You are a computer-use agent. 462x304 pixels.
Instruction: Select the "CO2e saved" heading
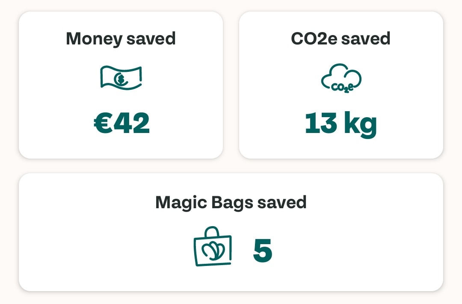coord(341,39)
